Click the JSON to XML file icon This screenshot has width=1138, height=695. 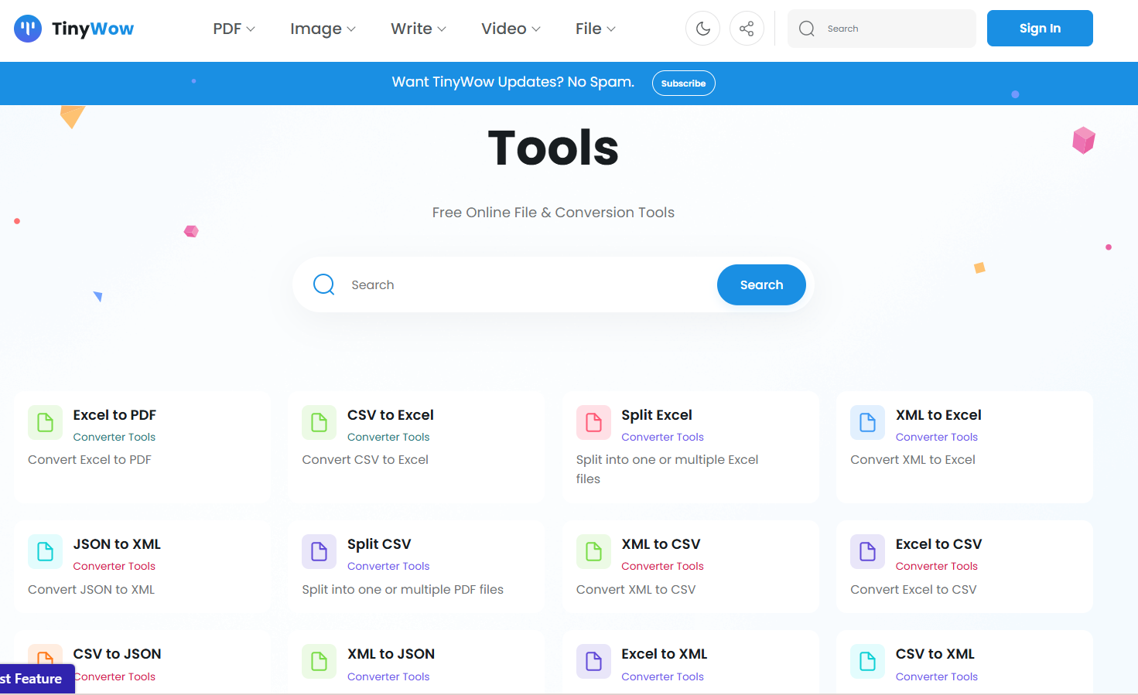pos(46,551)
